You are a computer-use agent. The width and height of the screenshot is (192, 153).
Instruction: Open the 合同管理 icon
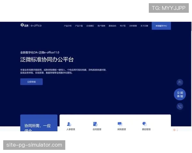click(x=95, y=124)
